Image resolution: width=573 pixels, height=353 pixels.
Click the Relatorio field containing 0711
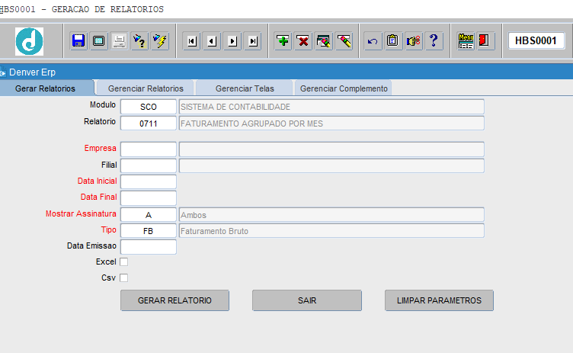click(x=149, y=124)
